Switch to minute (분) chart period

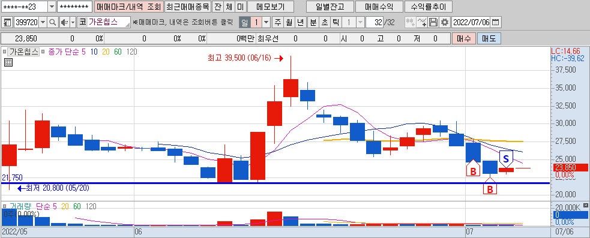coord(313,22)
